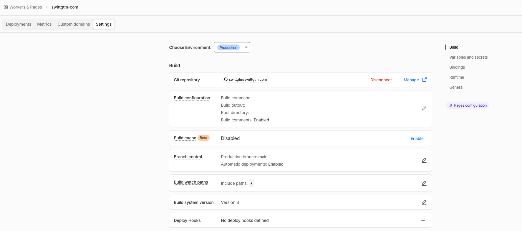Click the asterisk include path chip
522x231 pixels.
click(x=251, y=183)
